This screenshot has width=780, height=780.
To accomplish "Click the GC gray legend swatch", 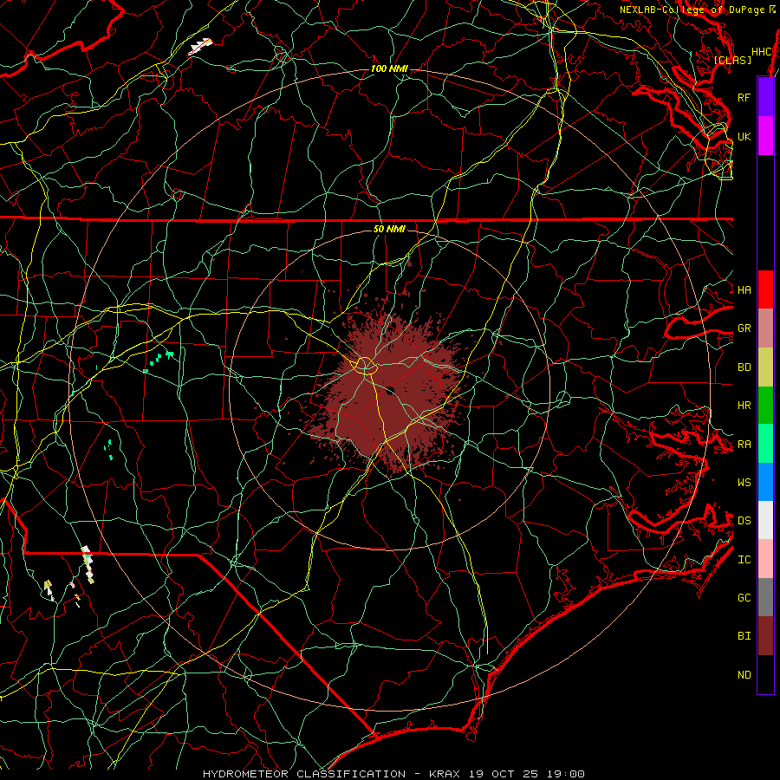I will click(x=765, y=597).
